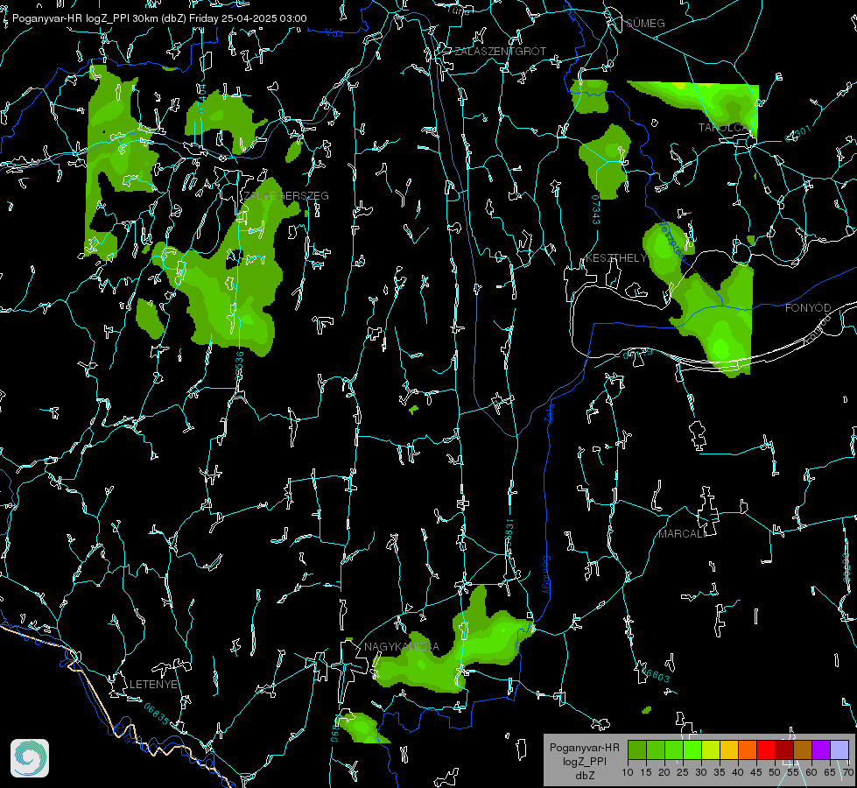This screenshot has width=857, height=788.
Task: Pick the brown 55–60 dBZ legend swatch
Action: (803, 749)
